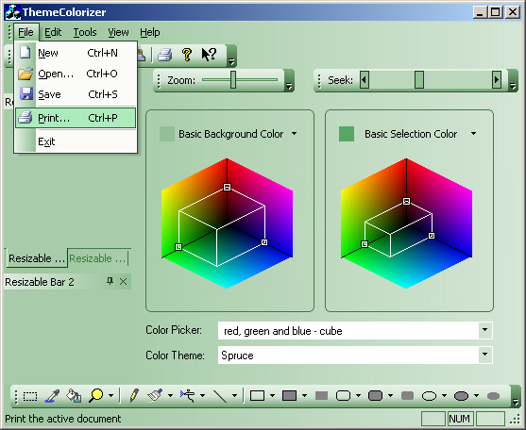This screenshot has height=430, width=526.
Task: Step the Seek slider left with arrow
Action: pyautogui.click(x=365, y=80)
